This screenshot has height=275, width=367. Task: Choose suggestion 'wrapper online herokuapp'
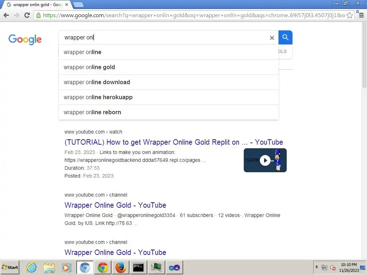(x=168, y=97)
